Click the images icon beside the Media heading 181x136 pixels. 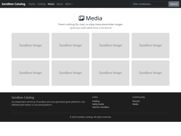pyautogui.click(x=81, y=18)
